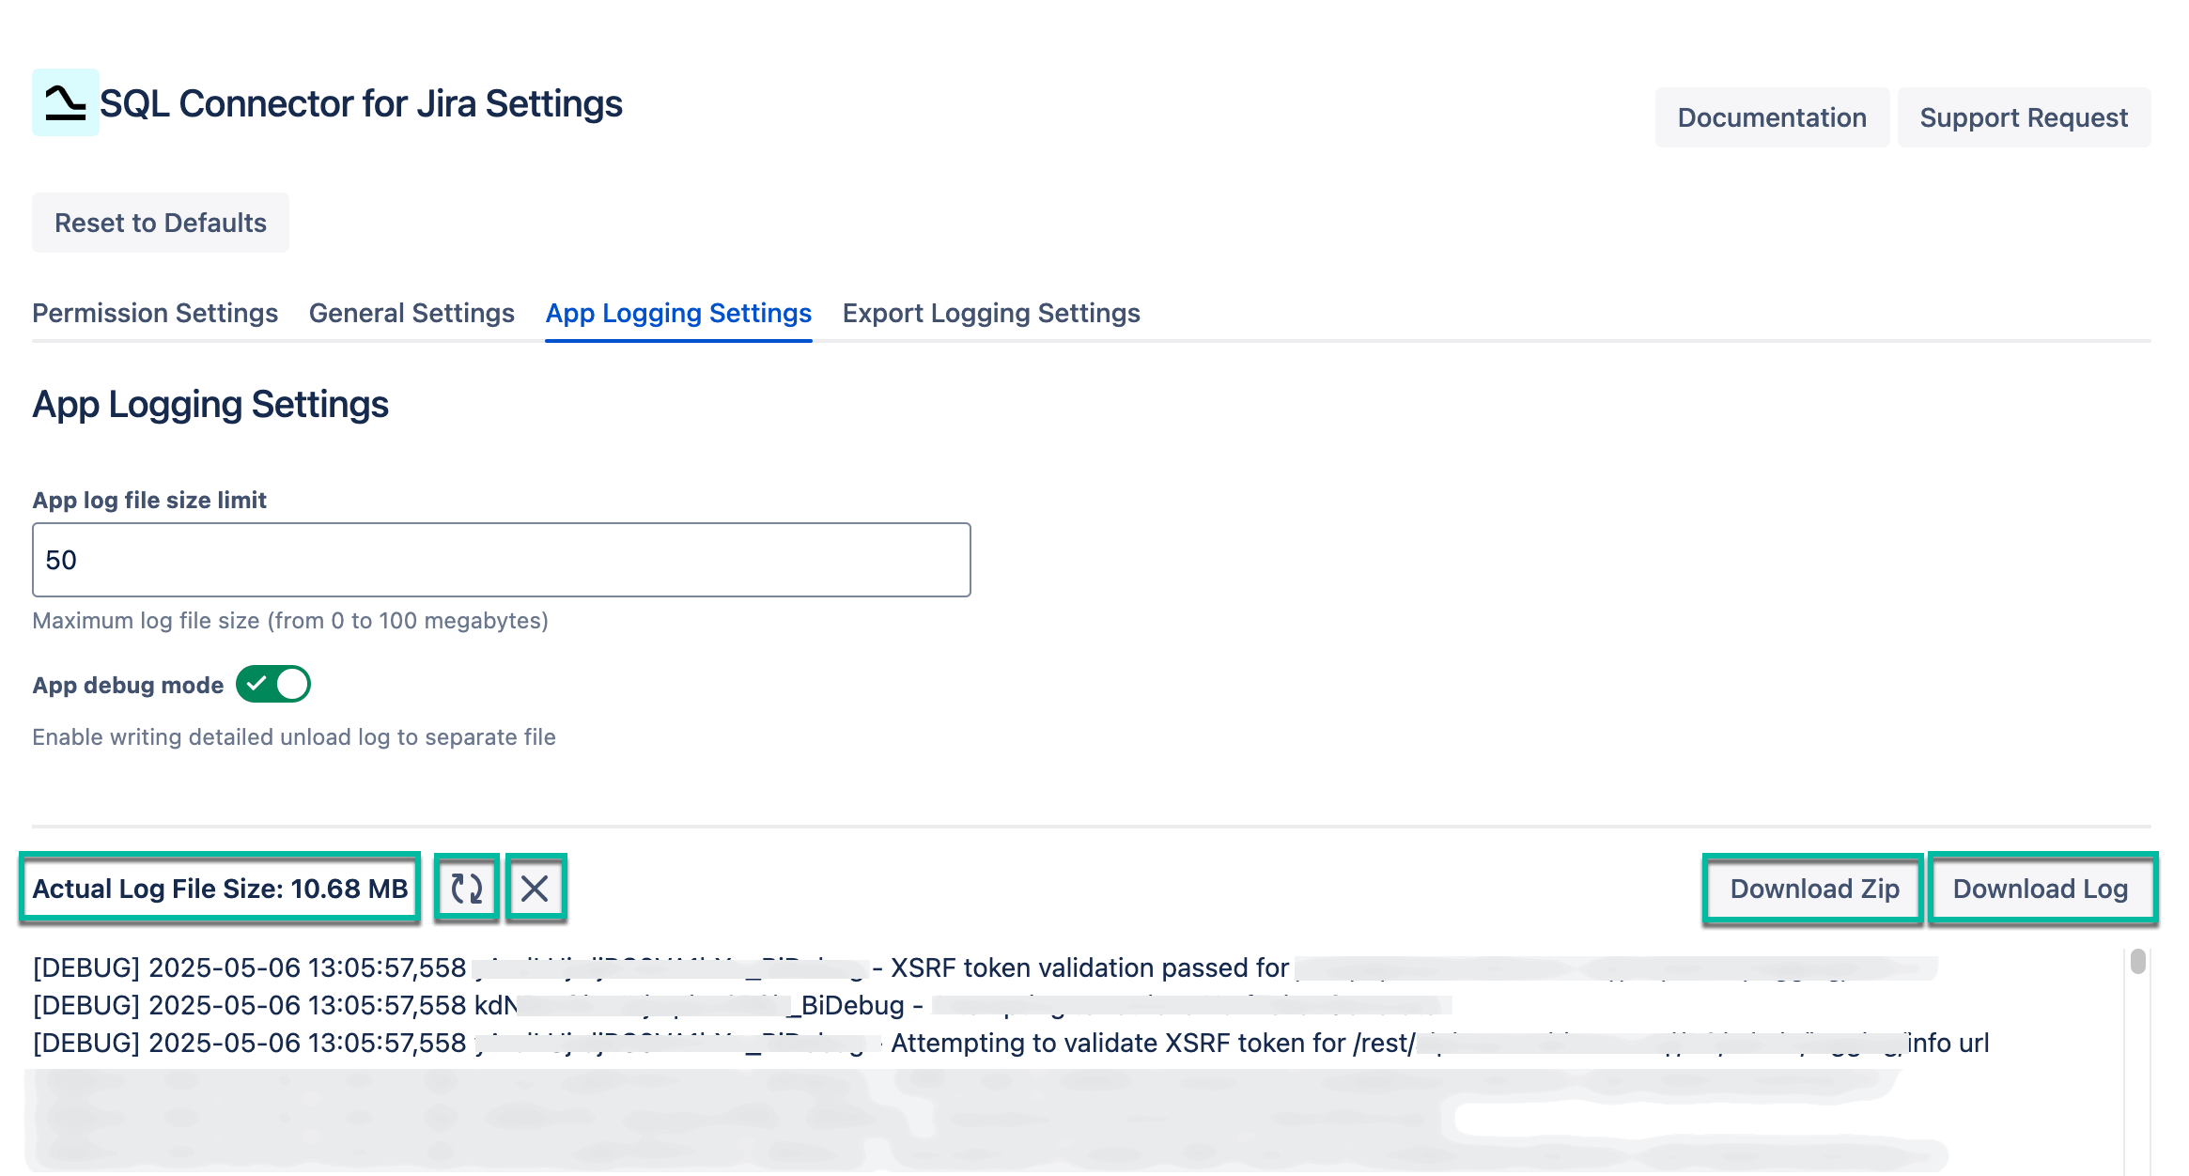Click the Support Request button
Screen dimensions: 2189x1176
tap(2025, 116)
